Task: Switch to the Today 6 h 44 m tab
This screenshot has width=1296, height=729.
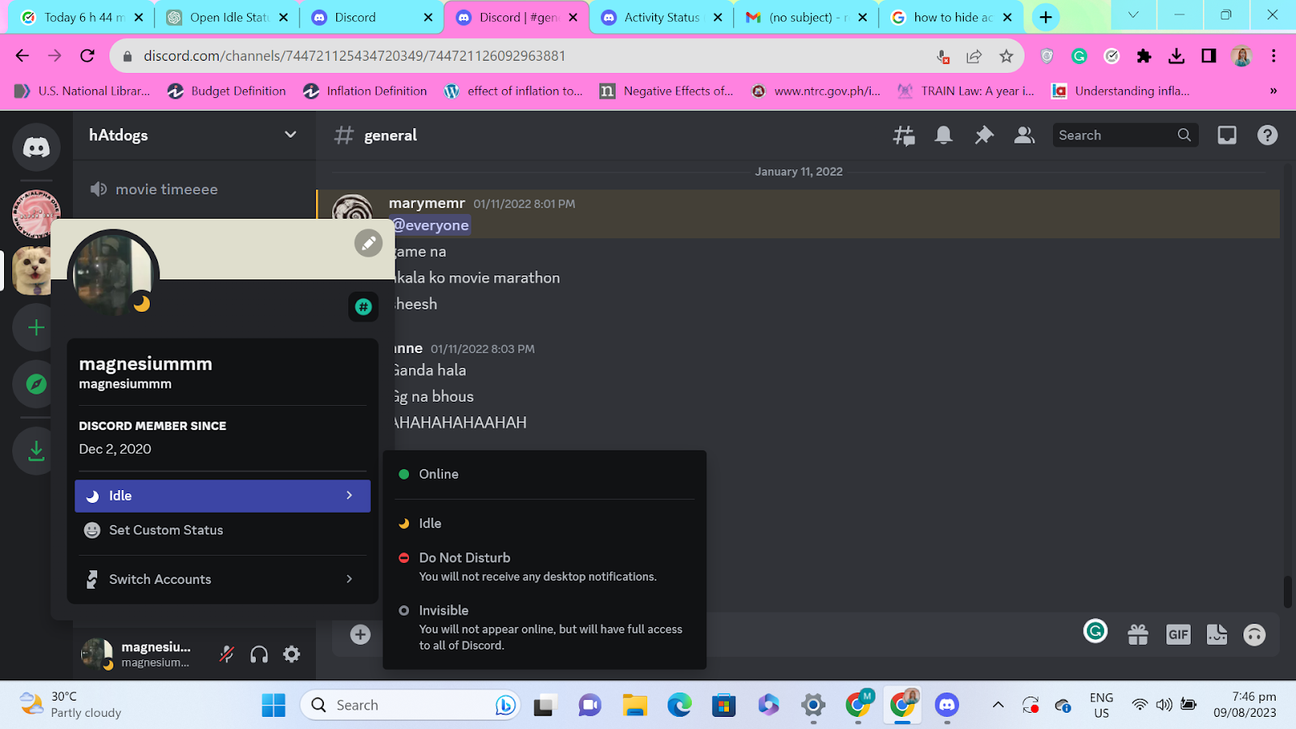Action: (x=82, y=17)
